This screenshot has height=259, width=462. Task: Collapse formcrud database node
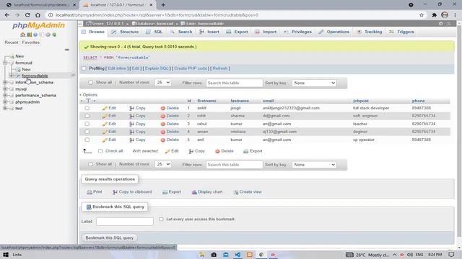pos(5,63)
